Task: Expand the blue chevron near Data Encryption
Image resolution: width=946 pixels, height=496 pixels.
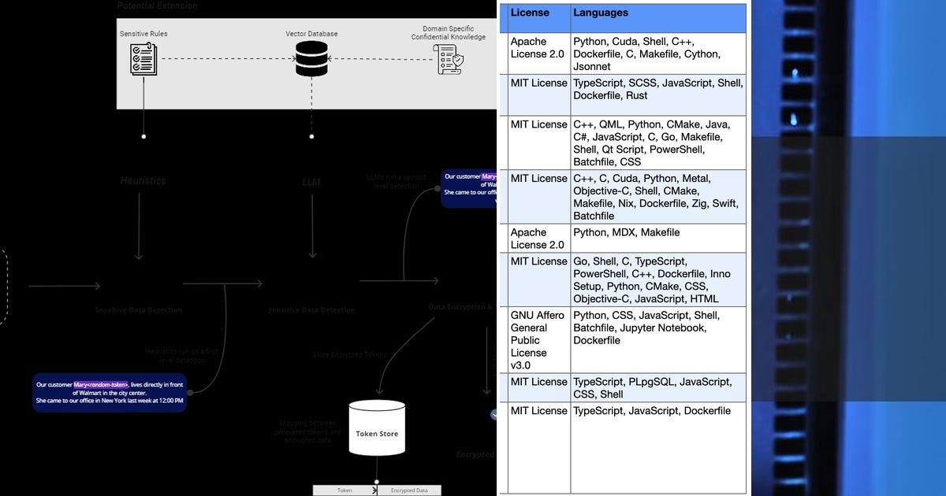Action: tap(493, 414)
